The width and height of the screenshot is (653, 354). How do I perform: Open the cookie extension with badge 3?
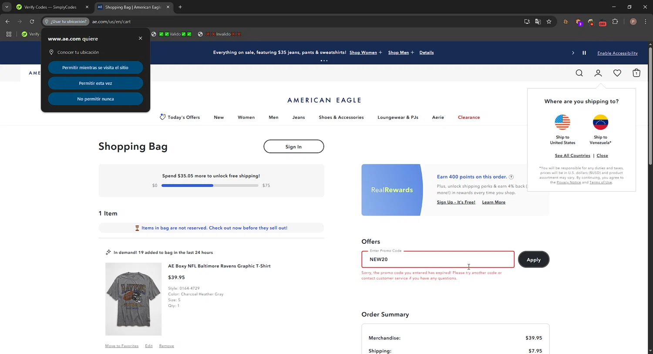tap(579, 22)
